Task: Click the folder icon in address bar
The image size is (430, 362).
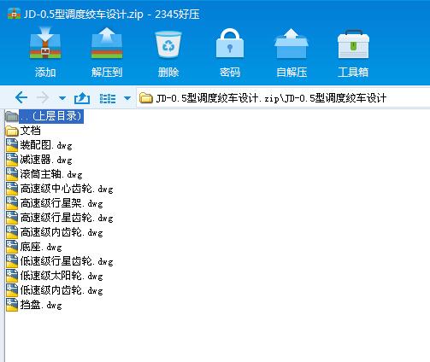Action: pyautogui.click(x=146, y=98)
